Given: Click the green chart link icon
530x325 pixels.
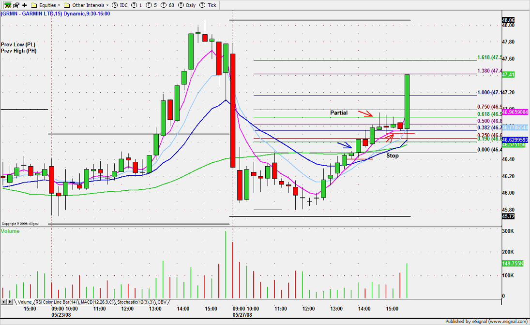Looking at the screenshot, I should 7,5.
